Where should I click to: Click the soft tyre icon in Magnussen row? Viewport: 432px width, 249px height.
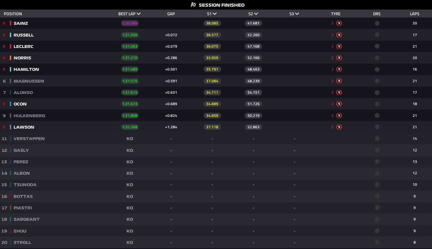[x=339, y=81]
